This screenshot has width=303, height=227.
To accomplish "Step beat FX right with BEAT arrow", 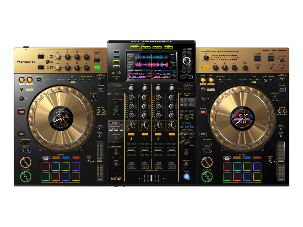I will [x=191, y=111].
